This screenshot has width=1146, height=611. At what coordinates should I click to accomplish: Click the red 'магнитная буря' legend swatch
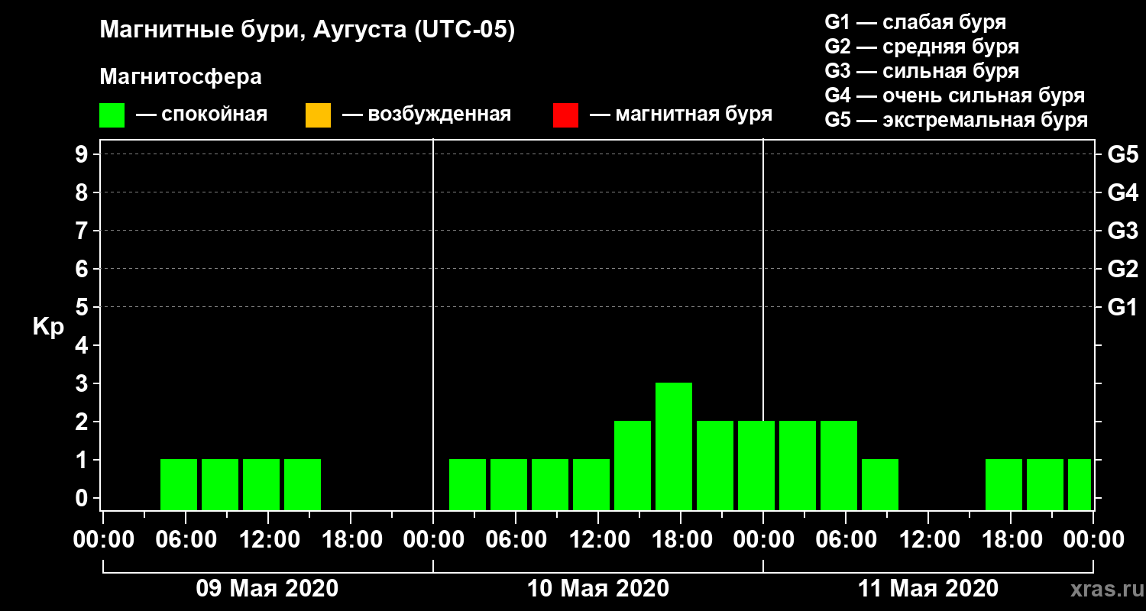pyautogui.click(x=565, y=115)
